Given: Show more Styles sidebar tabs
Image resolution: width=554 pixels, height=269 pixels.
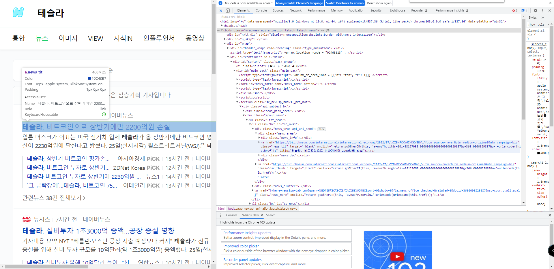Looking at the screenshot, I should click(543, 18).
